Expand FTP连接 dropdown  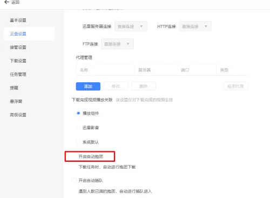(117, 44)
